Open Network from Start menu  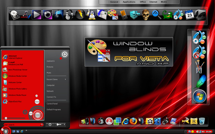[x=50, y=91]
